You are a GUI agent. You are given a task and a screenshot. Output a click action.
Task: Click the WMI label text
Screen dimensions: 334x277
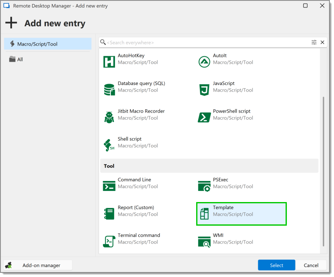pyautogui.click(x=218, y=235)
